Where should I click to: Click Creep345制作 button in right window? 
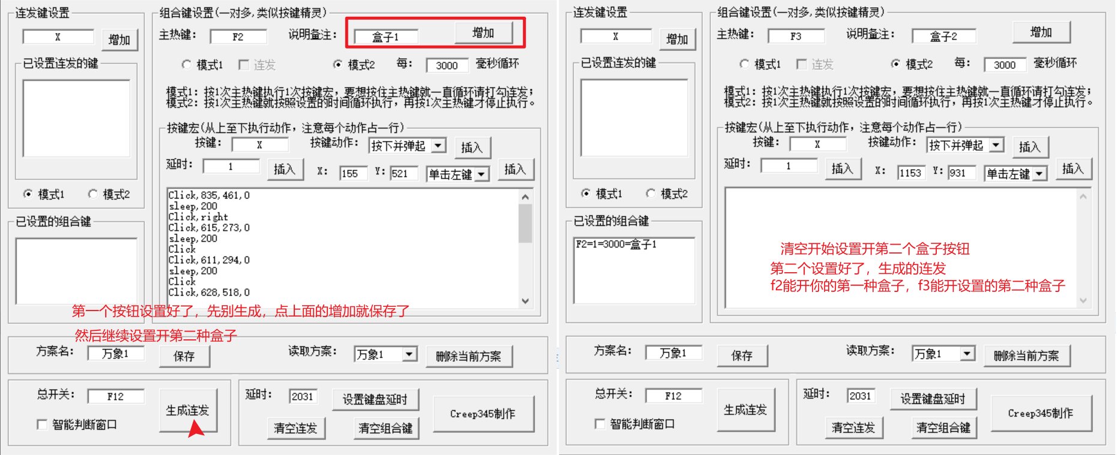point(1041,413)
